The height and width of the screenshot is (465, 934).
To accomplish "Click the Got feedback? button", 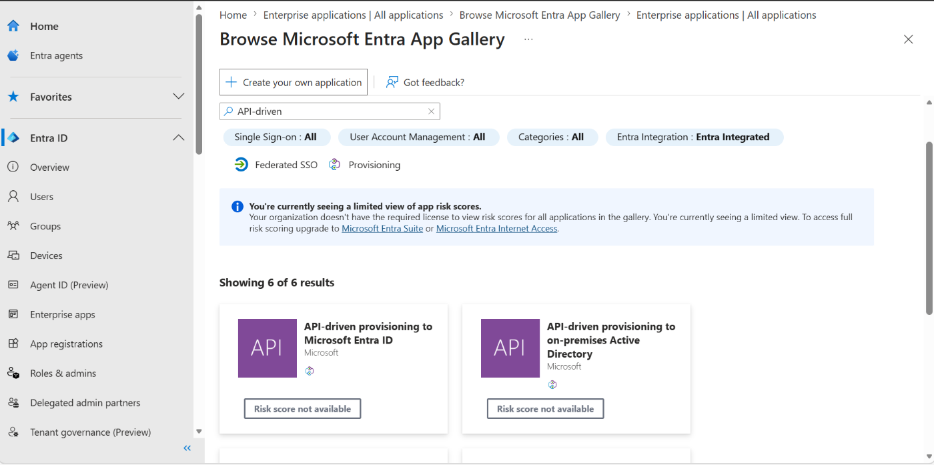I will point(425,82).
